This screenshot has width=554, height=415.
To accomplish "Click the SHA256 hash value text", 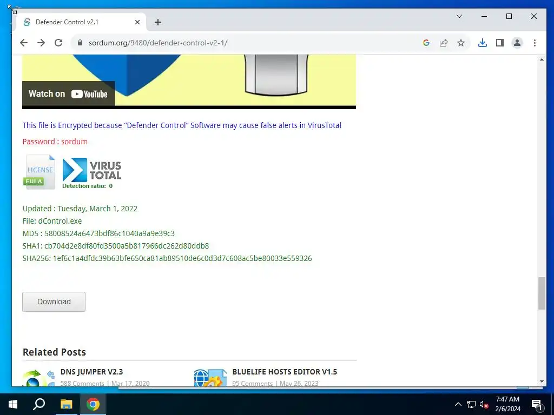I will pyautogui.click(x=182, y=258).
